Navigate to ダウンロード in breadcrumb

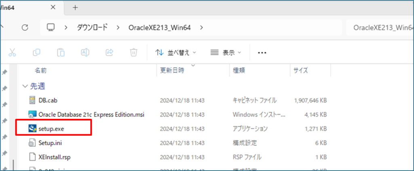point(92,27)
